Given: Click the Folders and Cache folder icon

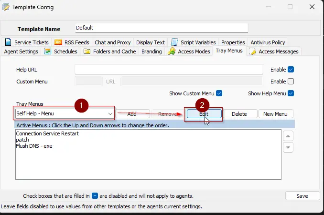Looking at the screenshot, I should pos(87,51).
